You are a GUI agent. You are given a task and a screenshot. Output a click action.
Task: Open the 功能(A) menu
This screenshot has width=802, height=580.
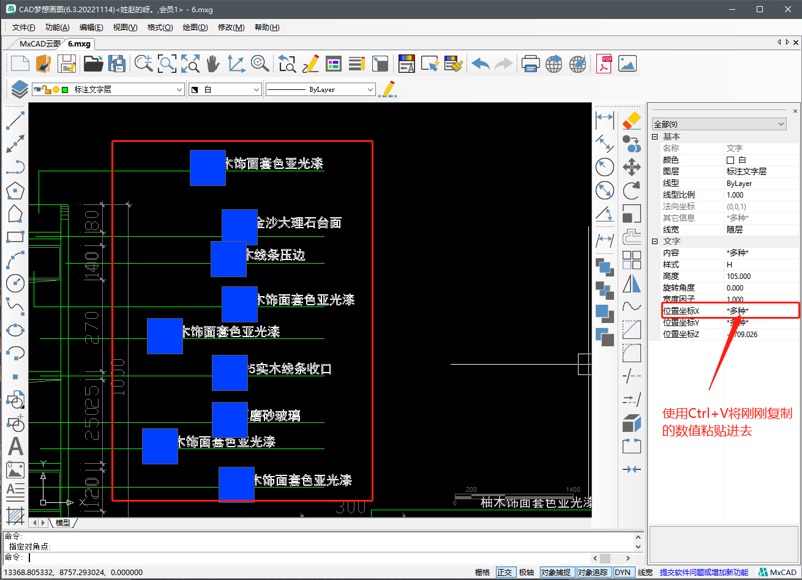point(58,28)
